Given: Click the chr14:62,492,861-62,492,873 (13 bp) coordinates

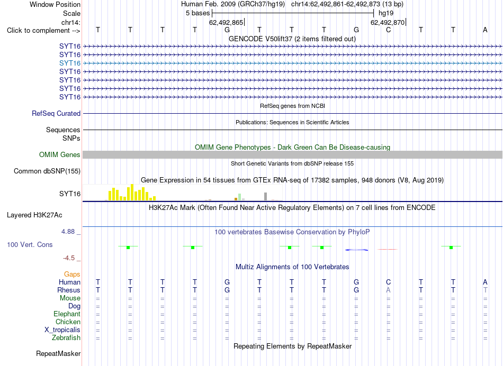Looking at the screenshot, I should pyautogui.click(x=347, y=4).
